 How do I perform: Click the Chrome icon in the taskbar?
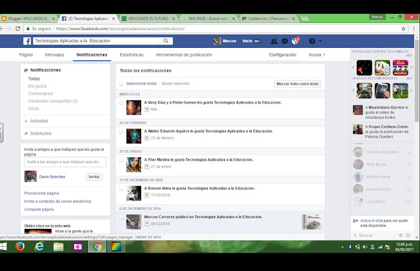[97, 247]
